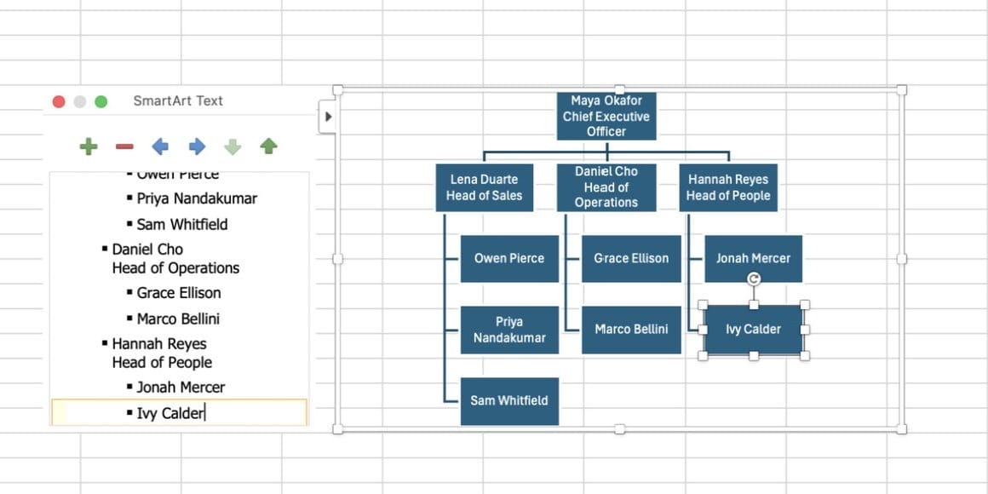Click the green move up arrow
The width and height of the screenshot is (988, 494).
coord(269,146)
